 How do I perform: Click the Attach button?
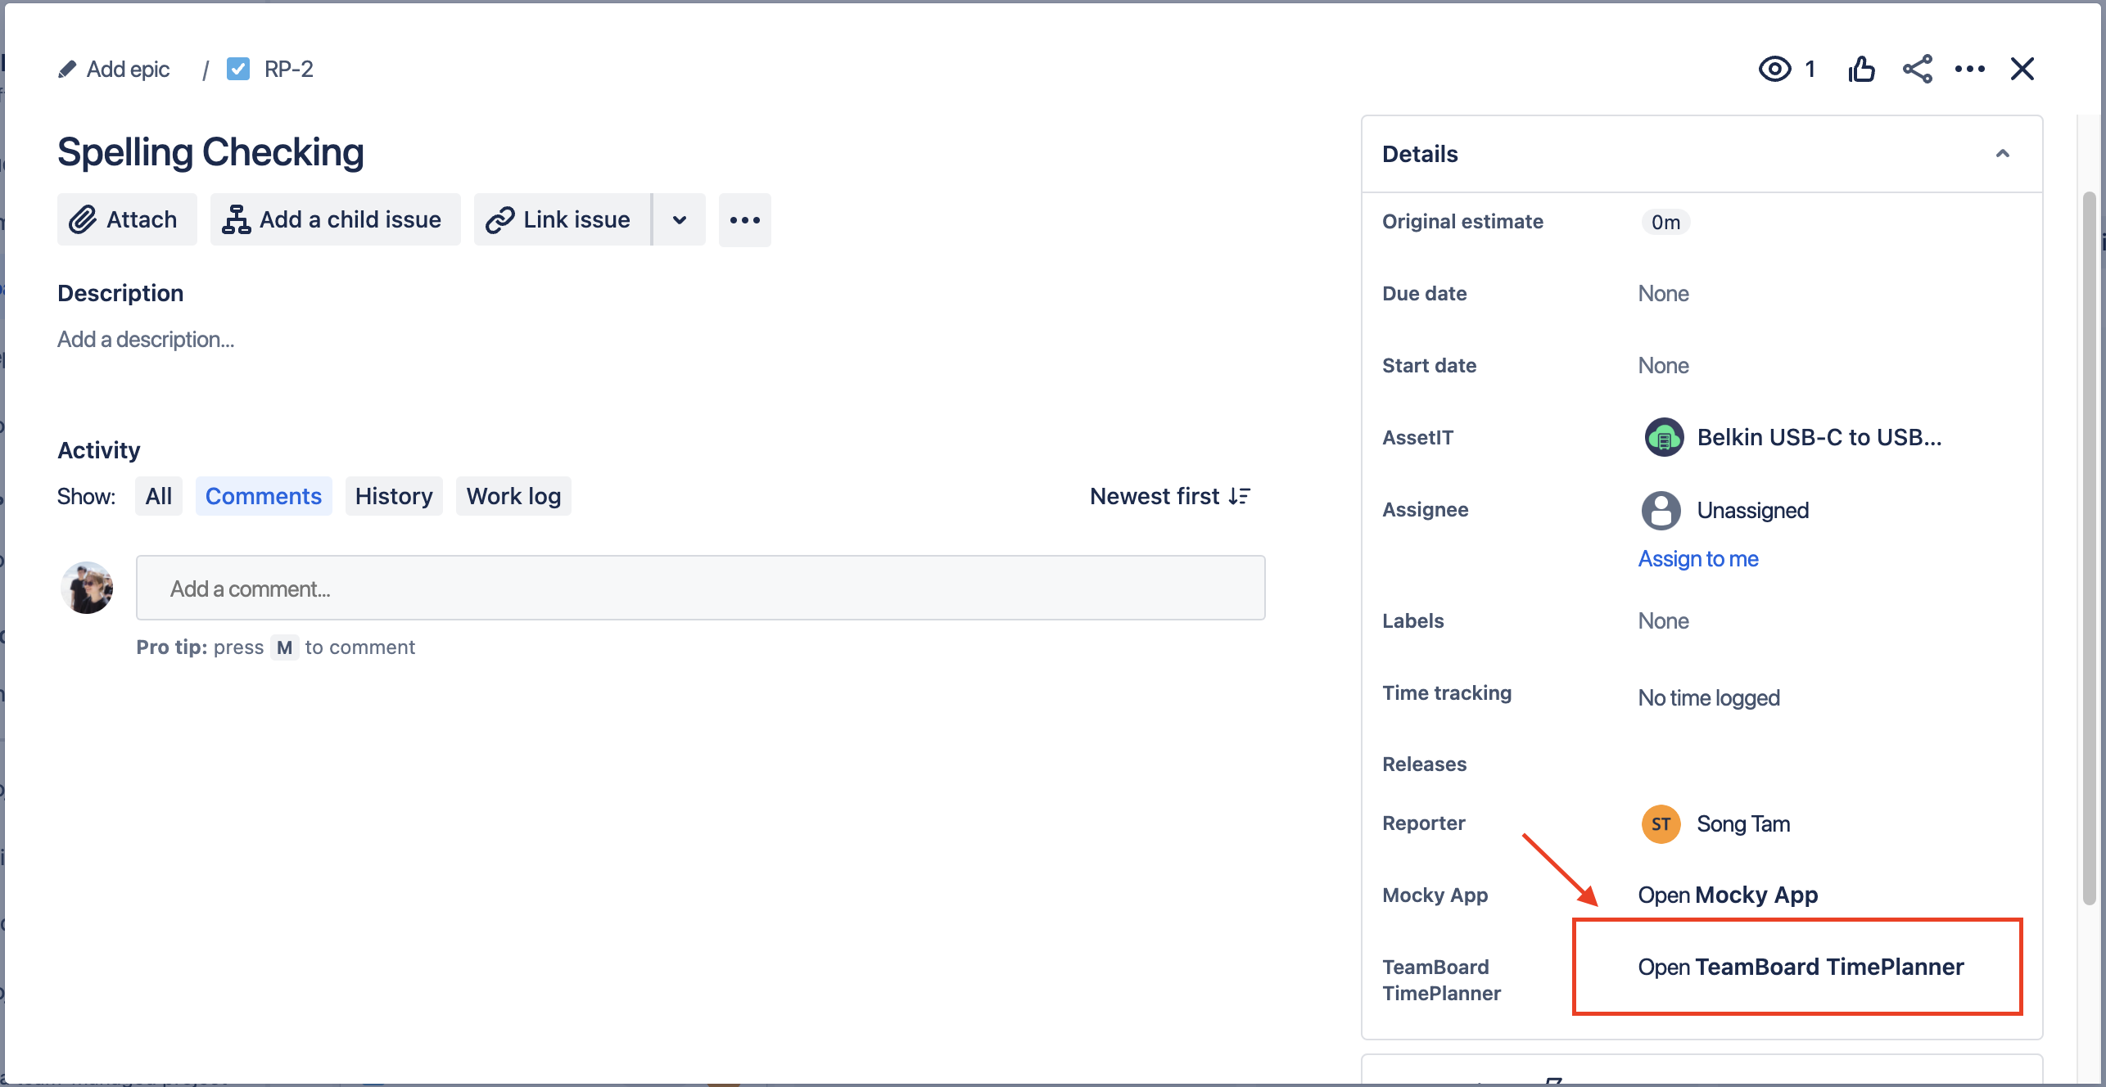127,219
